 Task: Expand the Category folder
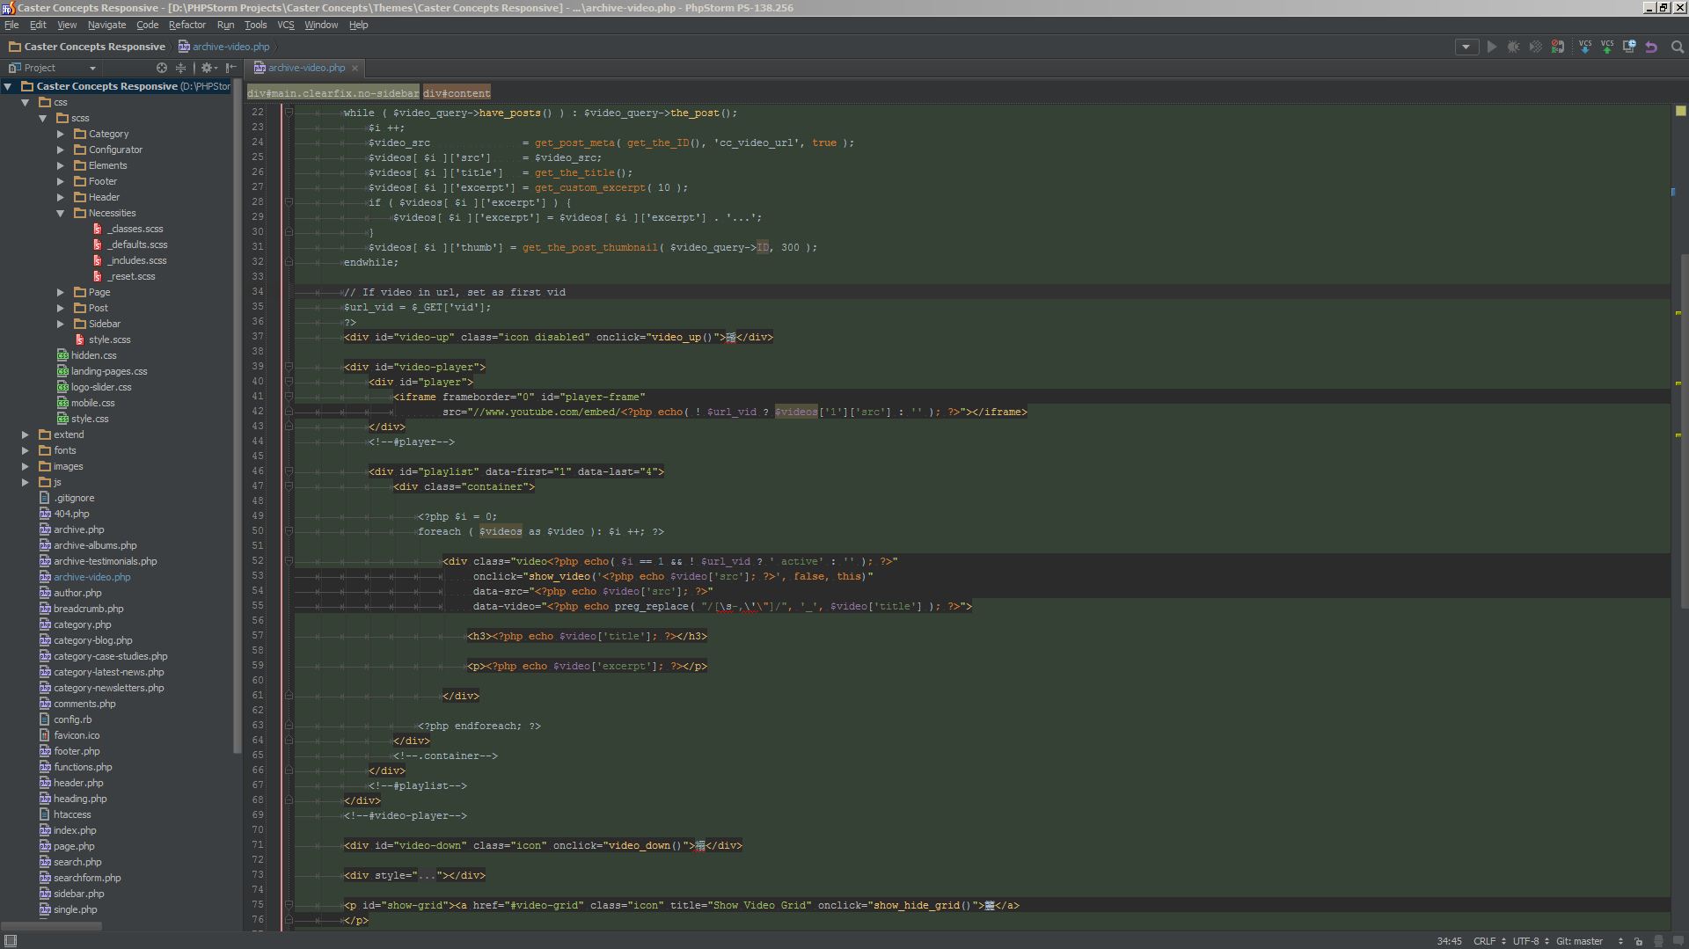[61, 134]
